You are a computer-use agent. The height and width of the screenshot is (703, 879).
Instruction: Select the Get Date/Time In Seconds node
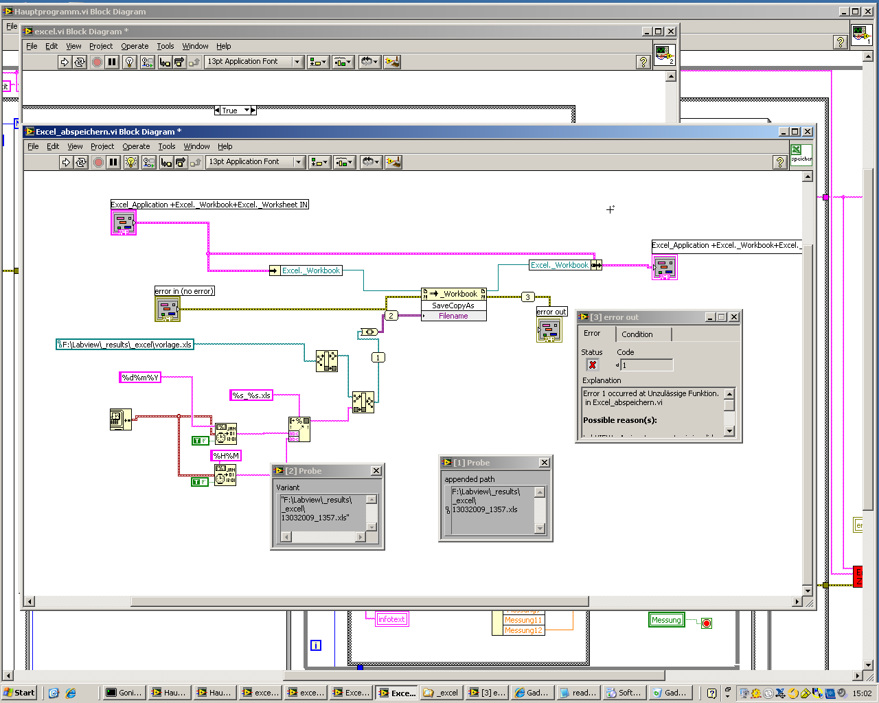point(121,419)
